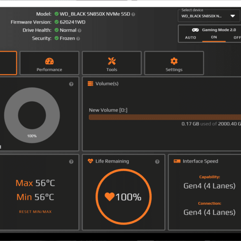The width and height of the screenshot is (241, 241).
Task: Click the Life Remaining heartbeat icon
Action: pyautogui.click(x=90, y=161)
